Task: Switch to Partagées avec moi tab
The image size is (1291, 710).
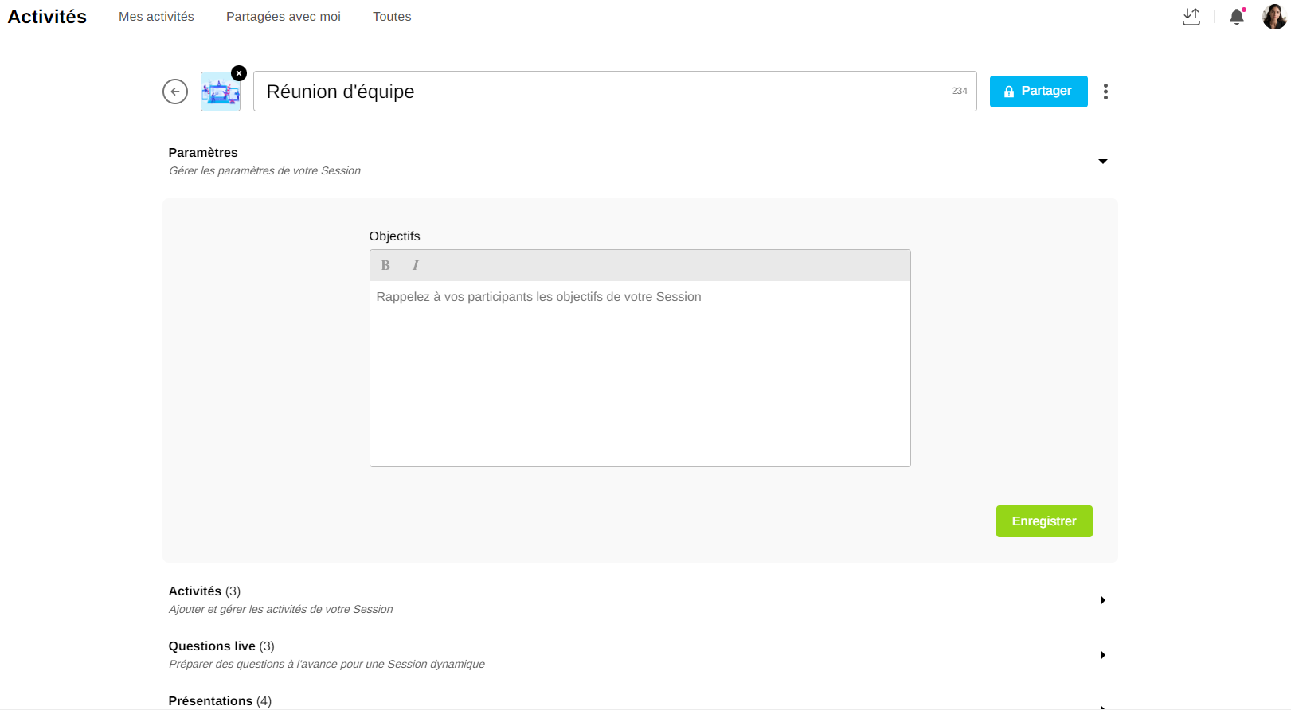Action: [284, 17]
